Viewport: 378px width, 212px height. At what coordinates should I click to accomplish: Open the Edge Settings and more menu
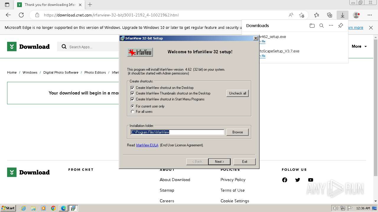(370, 15)
